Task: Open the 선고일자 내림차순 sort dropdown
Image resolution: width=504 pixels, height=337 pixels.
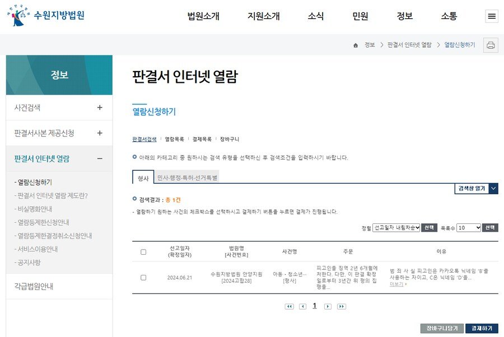Action: tap(396, 228)
